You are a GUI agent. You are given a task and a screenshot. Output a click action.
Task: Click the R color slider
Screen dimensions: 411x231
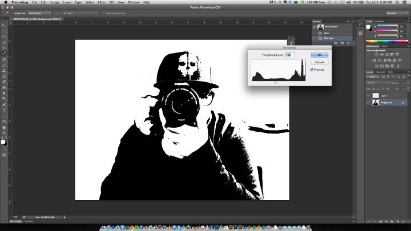click(388, 26)
